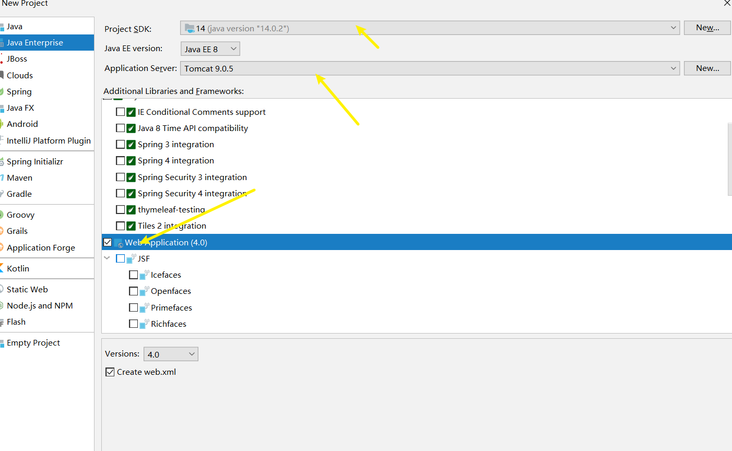The height and width of the screenshot is (451, 732).
Task: Click the Spring 4 integration library icon
Action: pos(131,160)
